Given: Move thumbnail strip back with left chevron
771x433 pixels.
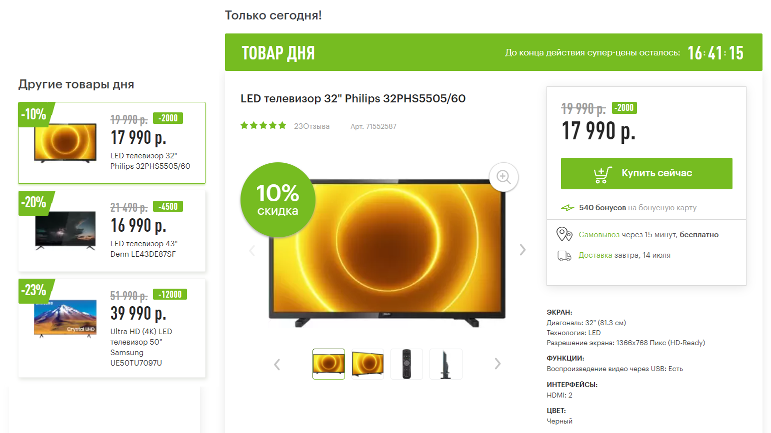Looking at the screenshot, I should (x=277, y=365).
